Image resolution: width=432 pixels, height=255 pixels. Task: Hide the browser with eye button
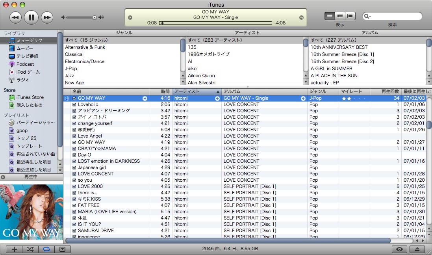pos(399,249)
